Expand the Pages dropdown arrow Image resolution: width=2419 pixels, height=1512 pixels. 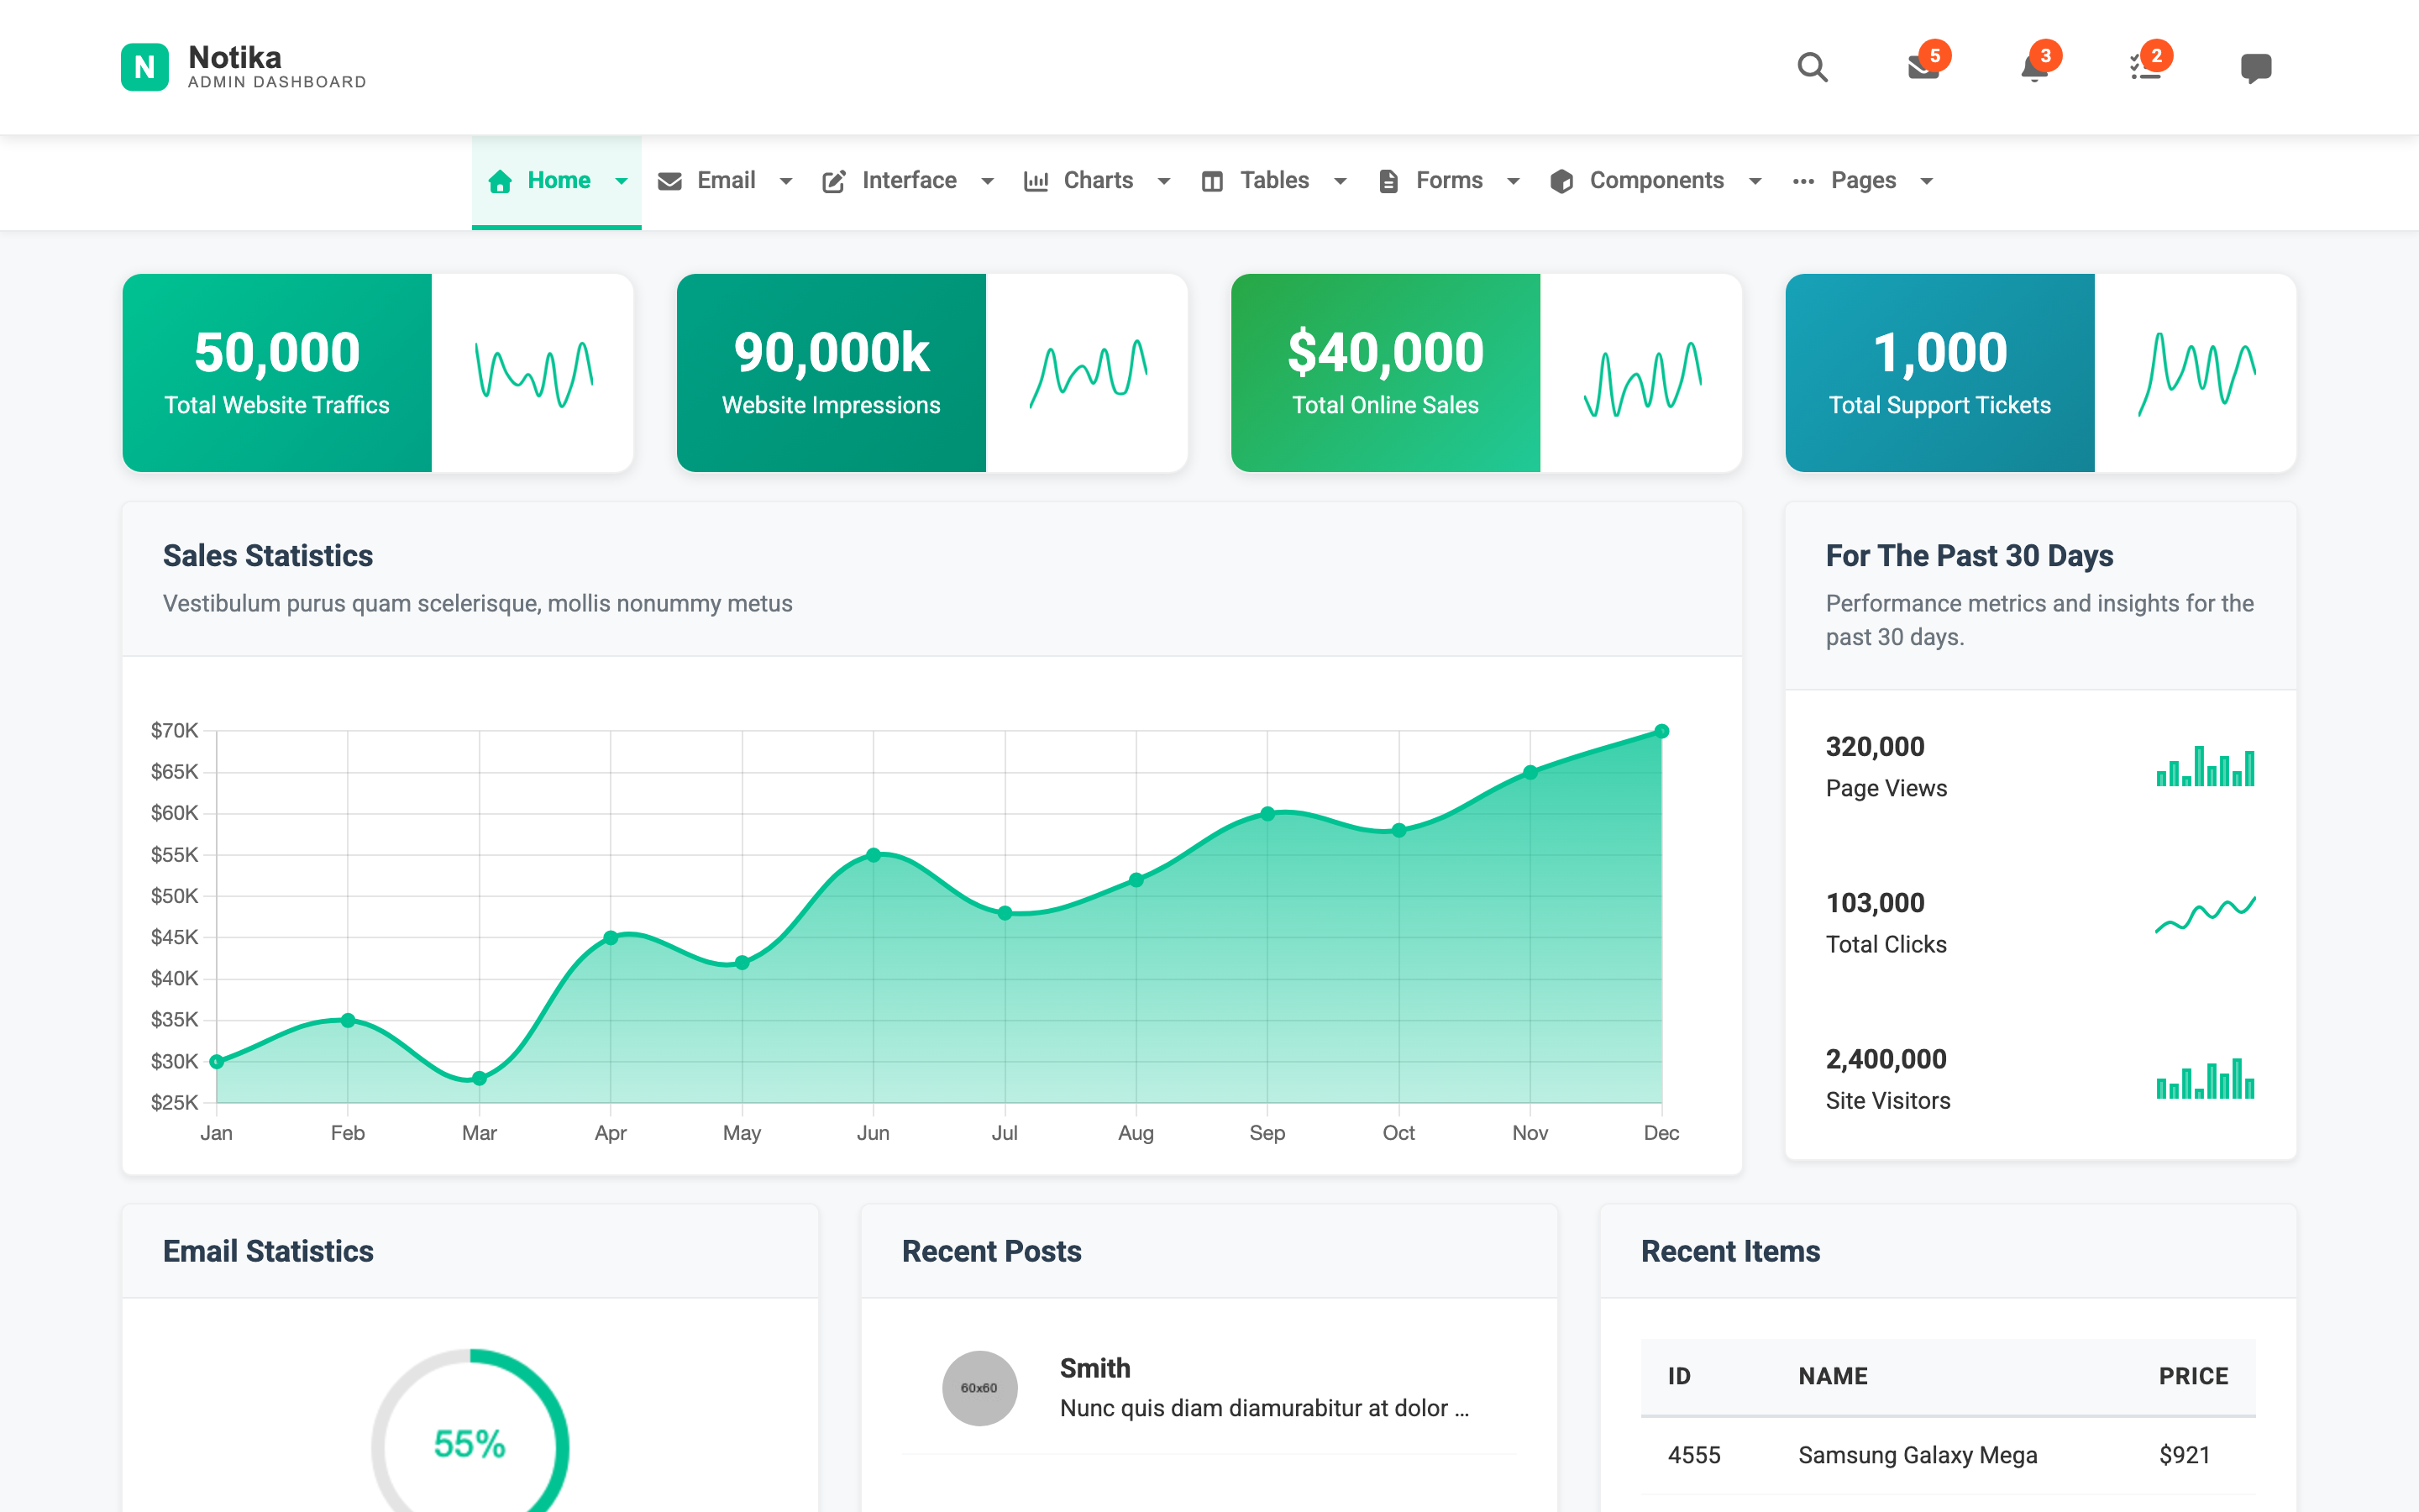1927,181
